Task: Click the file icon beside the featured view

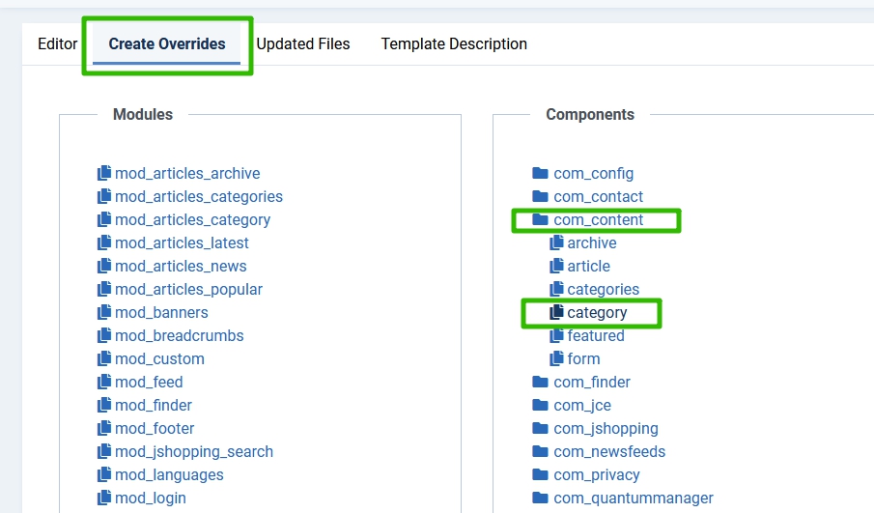Action: 556,336
